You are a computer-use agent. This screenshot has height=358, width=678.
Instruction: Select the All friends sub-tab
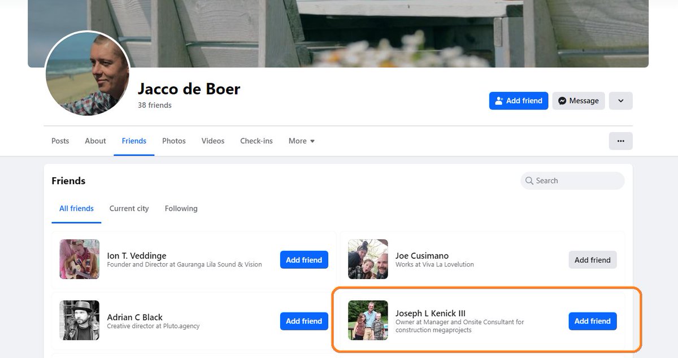pyautogui.click(x=76, y=208)
